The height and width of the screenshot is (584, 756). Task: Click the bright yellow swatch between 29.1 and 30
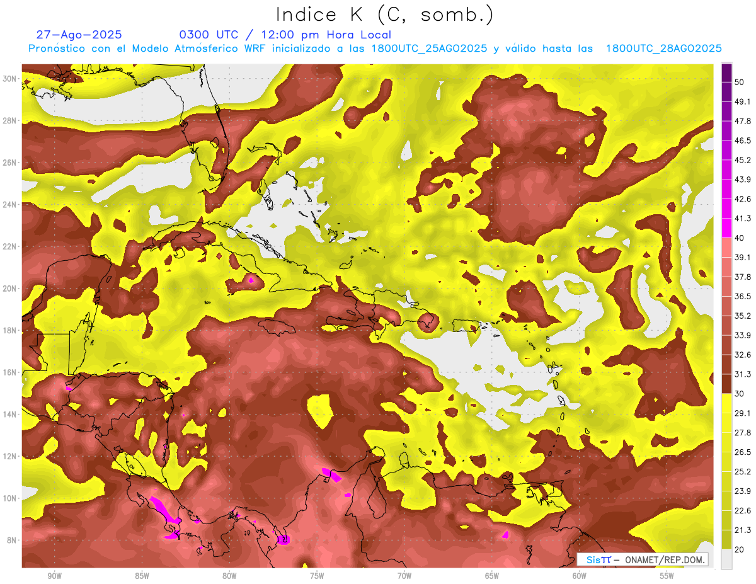coord(726,403)
